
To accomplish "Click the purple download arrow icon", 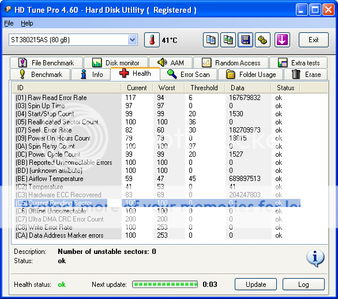I will tap(282, 40).
